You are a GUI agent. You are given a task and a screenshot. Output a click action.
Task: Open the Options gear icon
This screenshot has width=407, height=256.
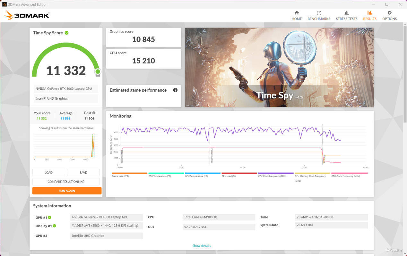pos(389,13)
